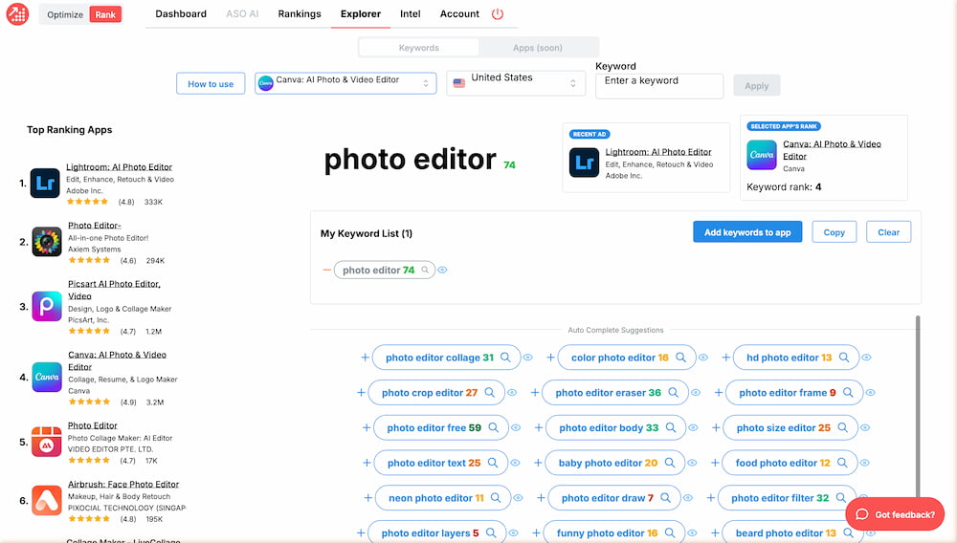The height and width of the screenshot is (543, 957).
Task: Search 'photo editor collage' via magnifier icon
Action: (505, 358)
